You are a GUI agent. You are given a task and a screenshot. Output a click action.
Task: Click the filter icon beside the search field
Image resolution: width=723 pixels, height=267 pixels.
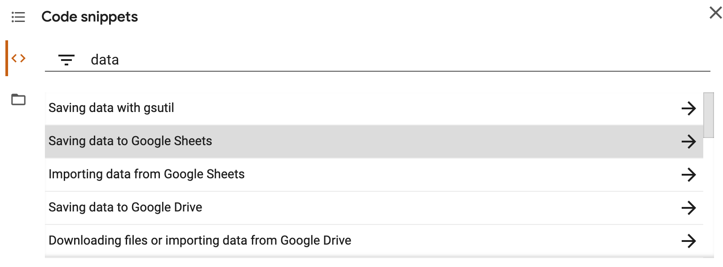coord(66,60)
